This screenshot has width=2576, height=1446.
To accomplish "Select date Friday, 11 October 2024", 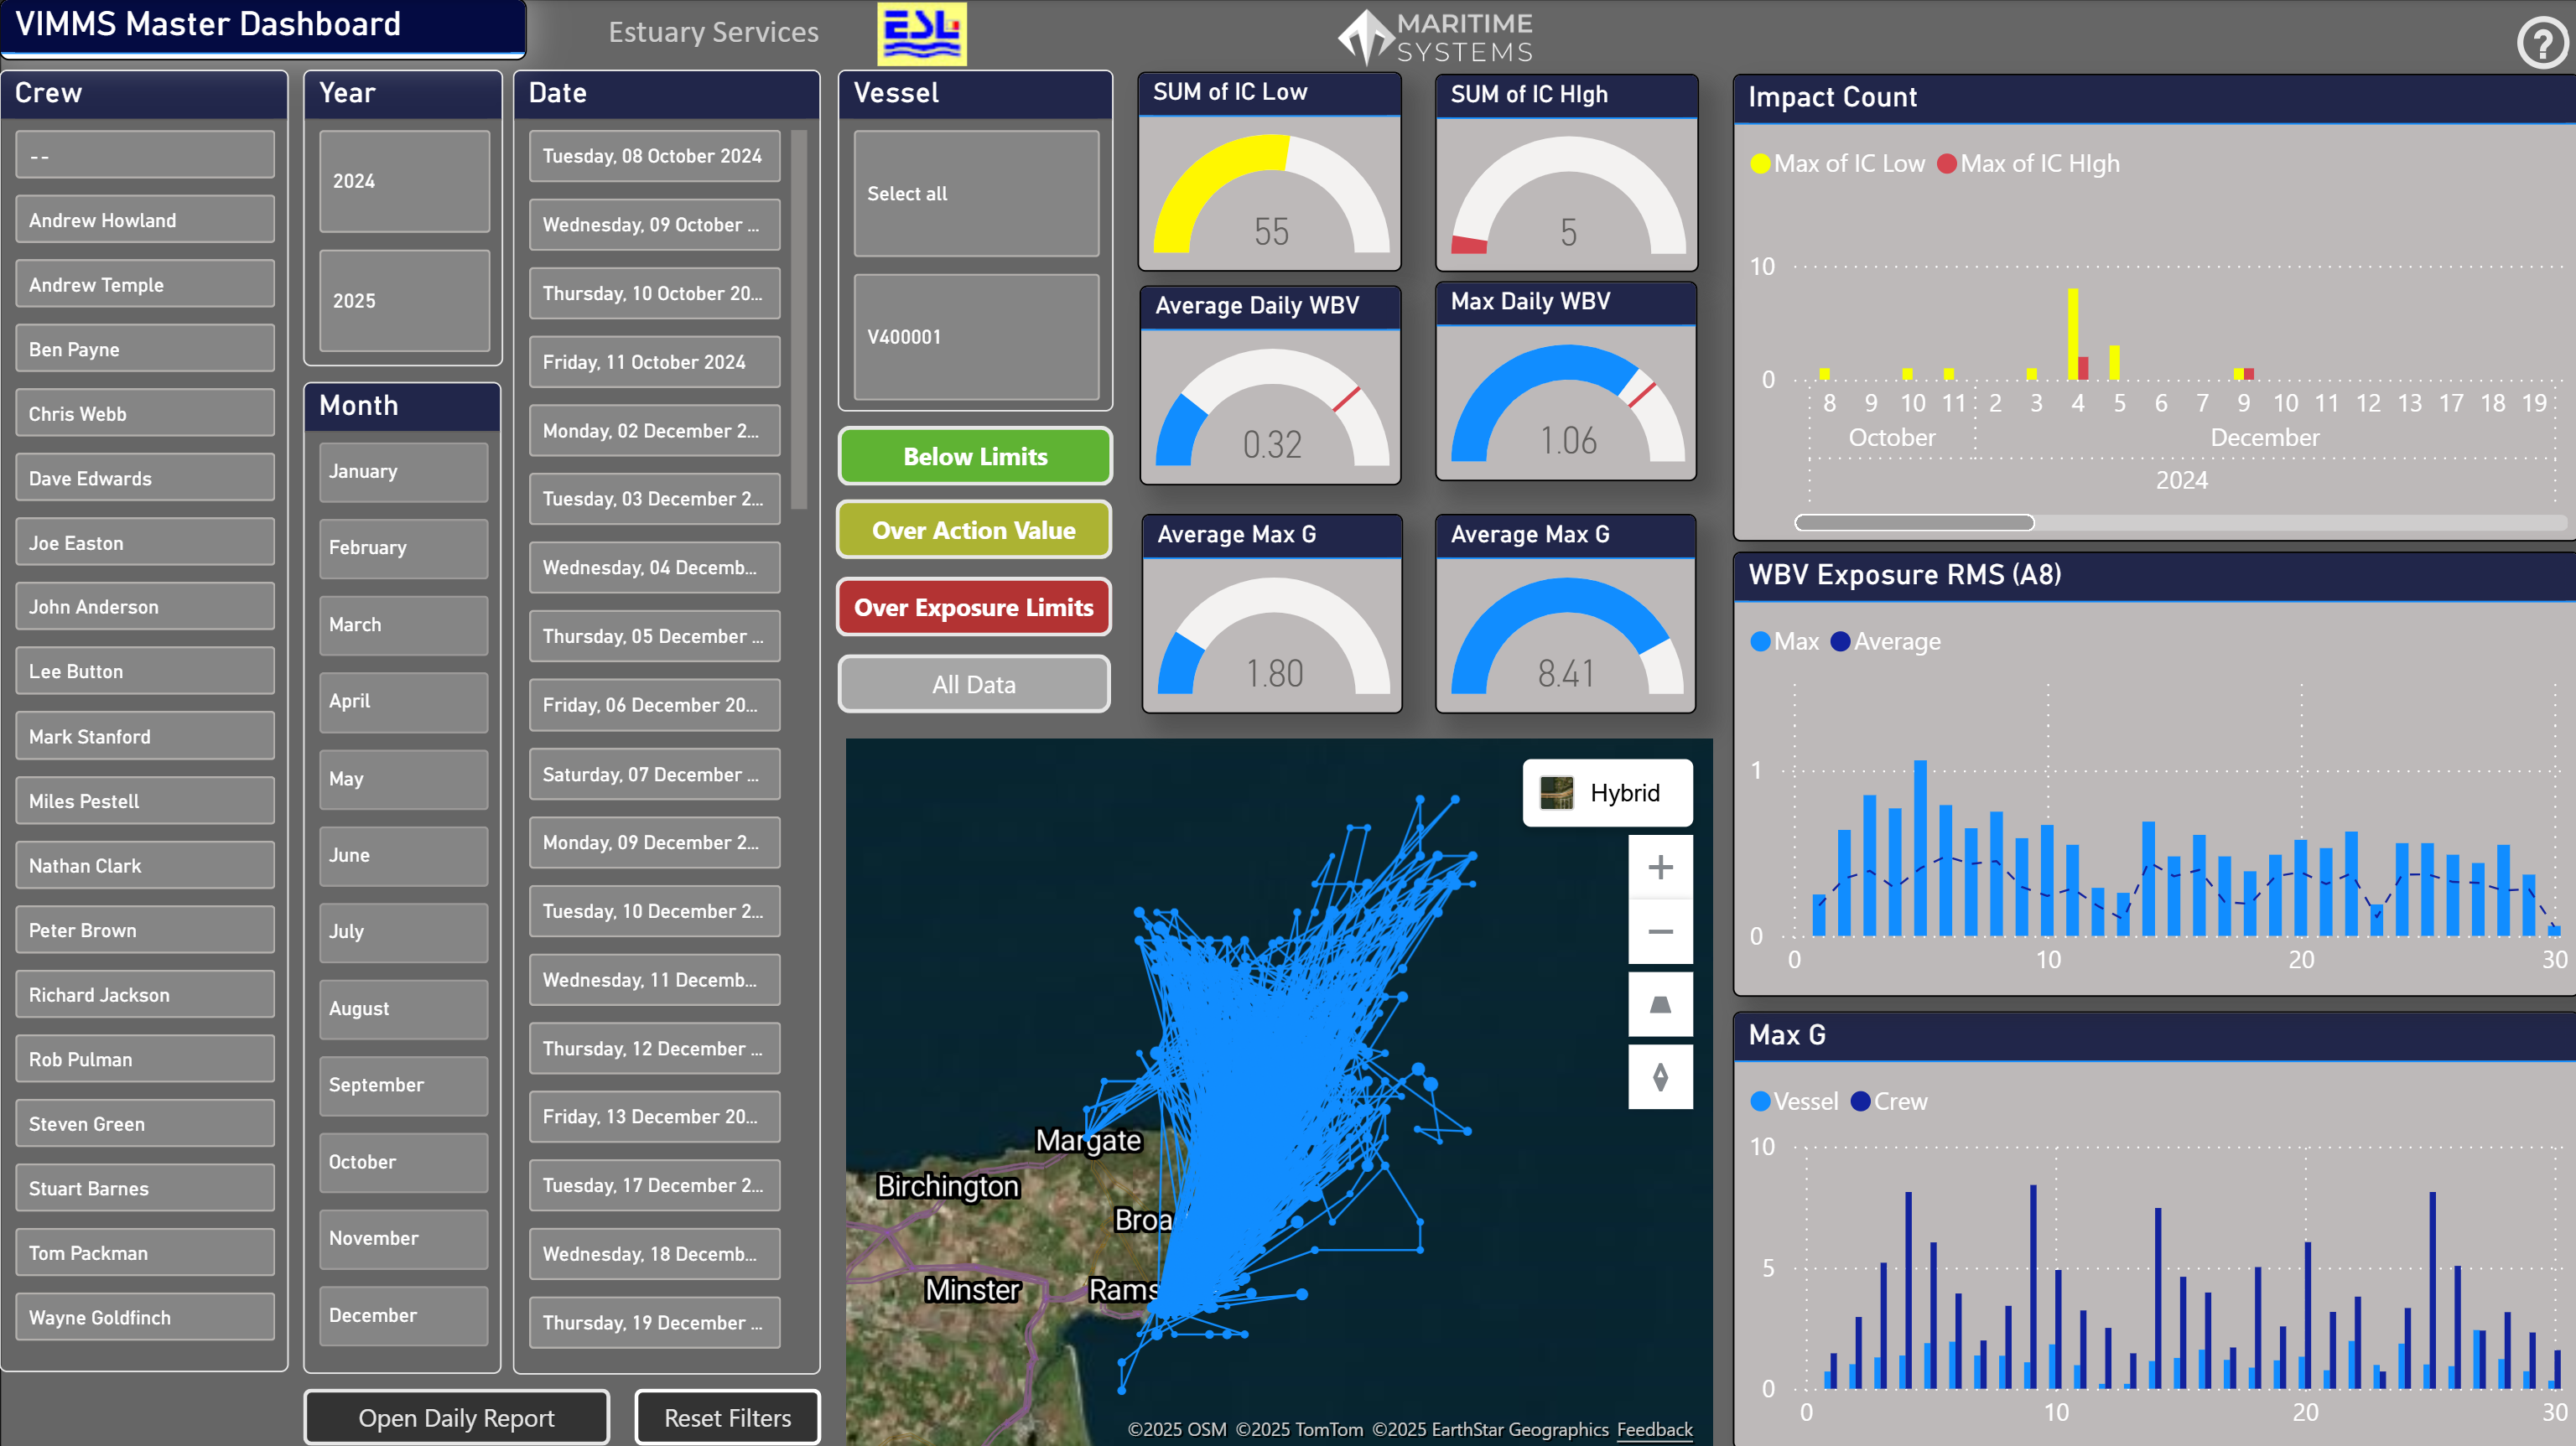I will click(654, 362).
